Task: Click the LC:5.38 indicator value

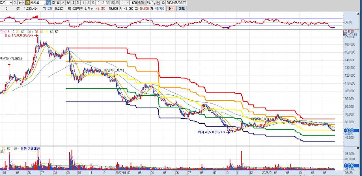Action: [x=348, y=31]
